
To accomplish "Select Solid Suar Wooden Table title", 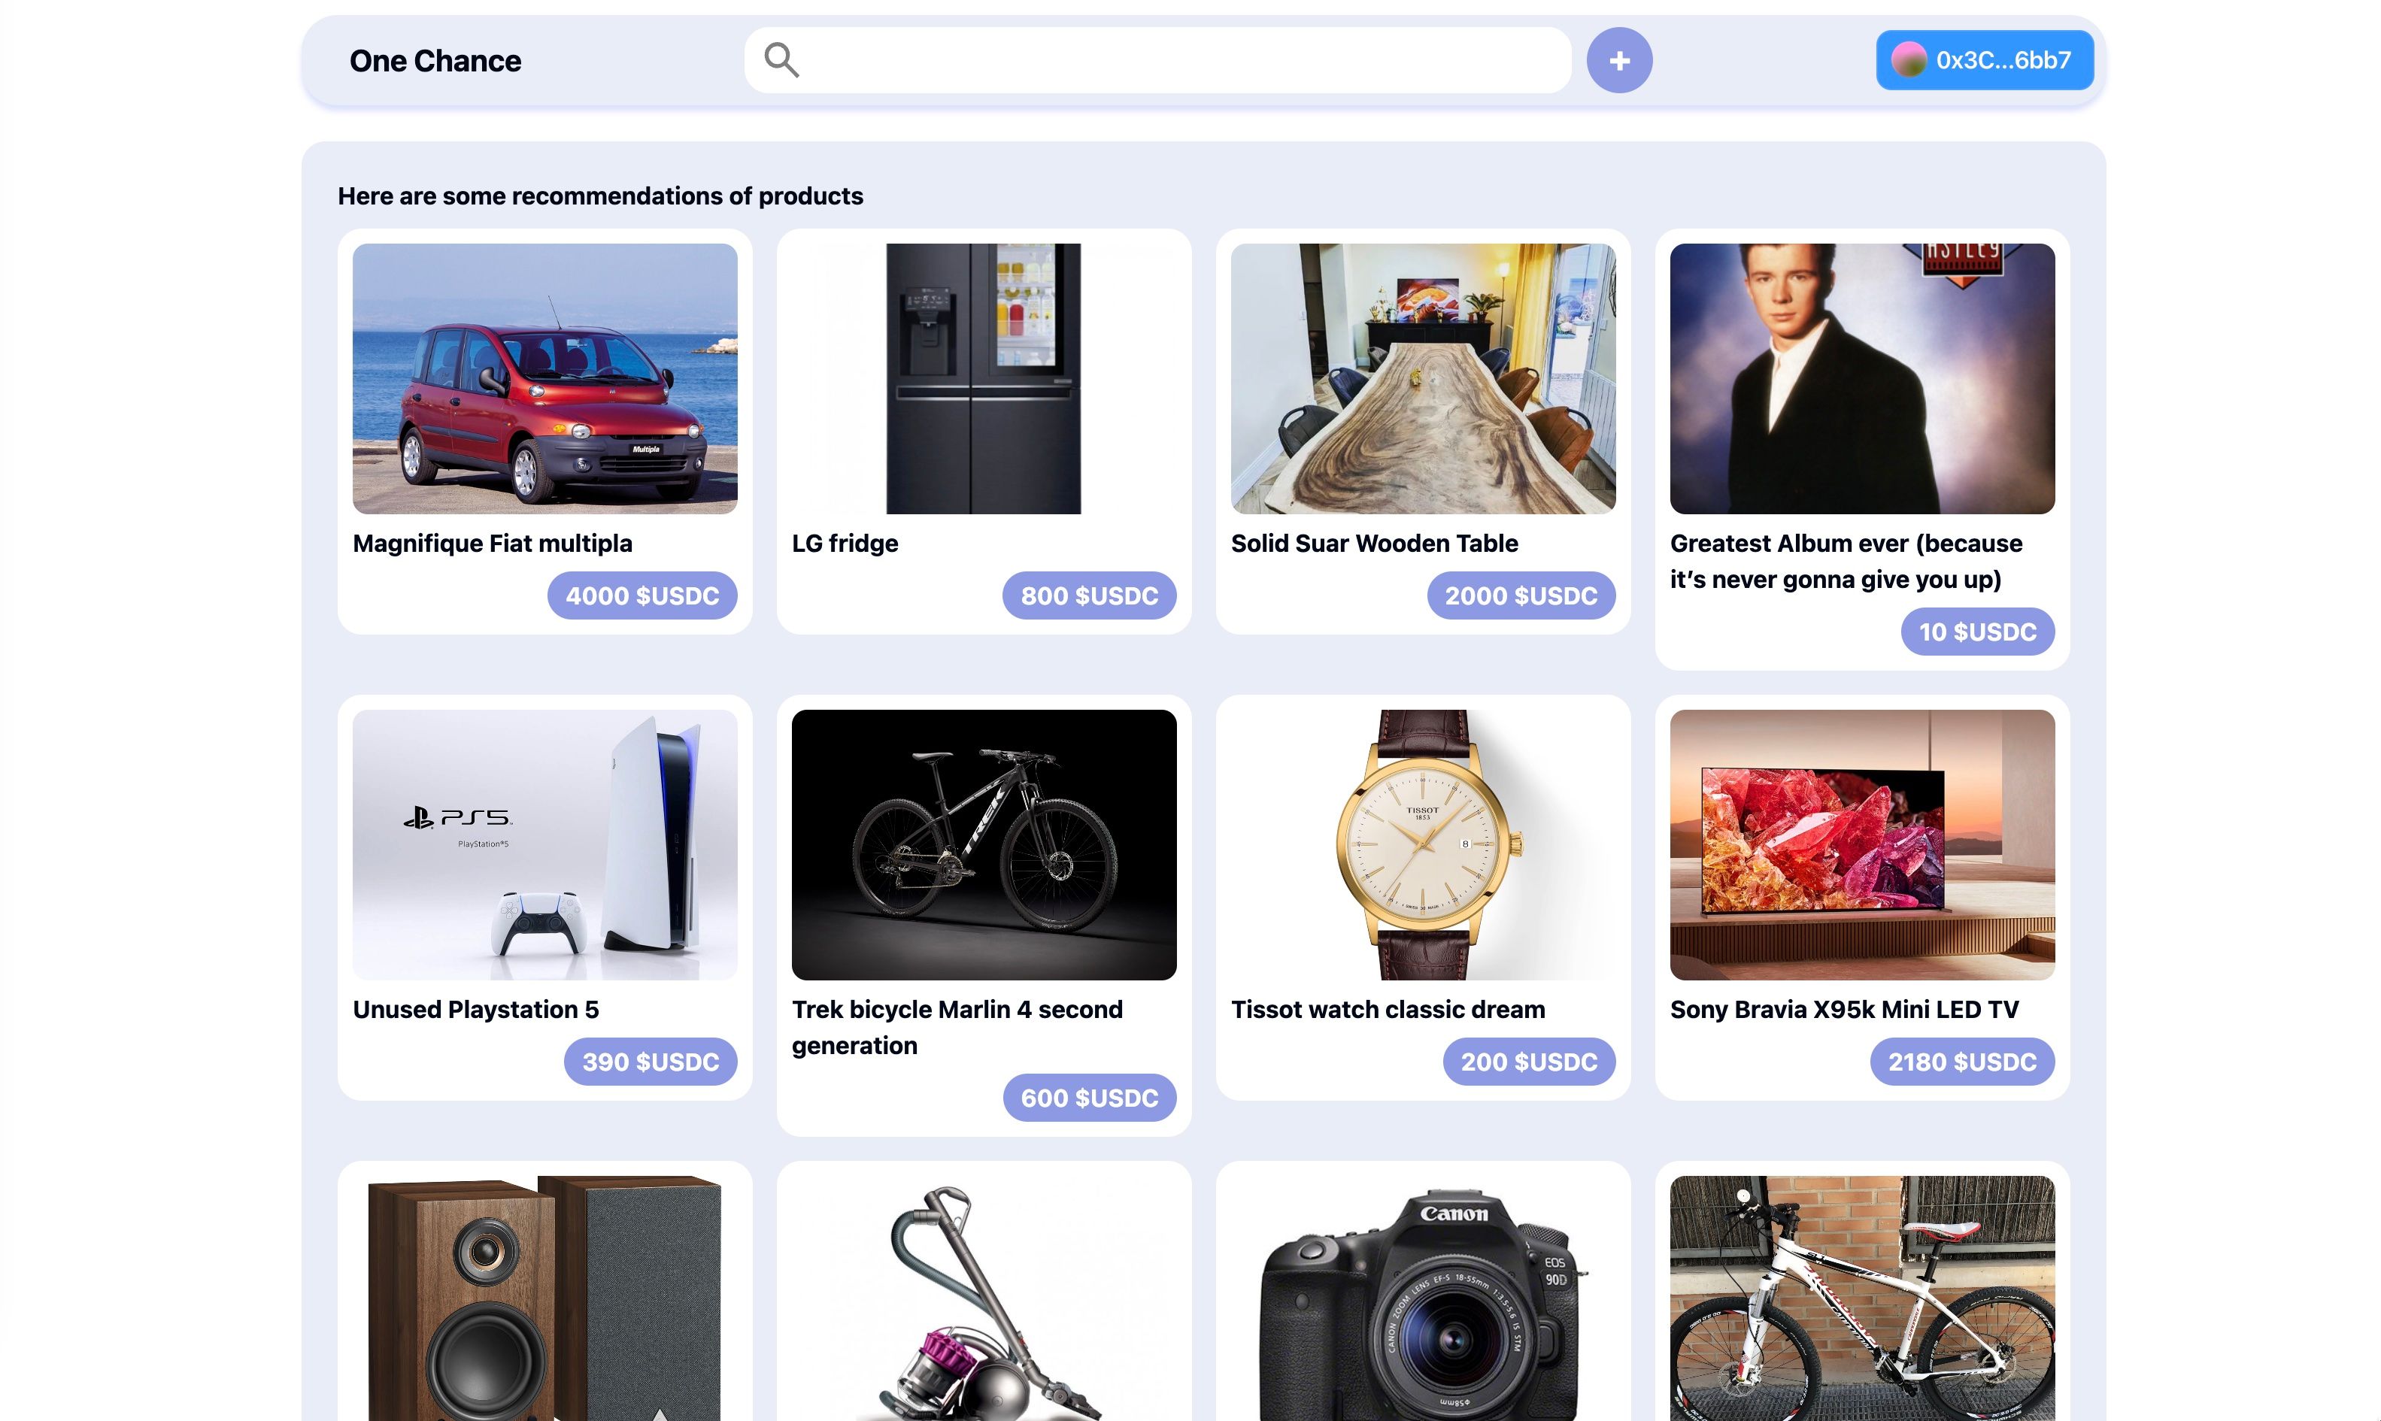I will click(1375, 543).
